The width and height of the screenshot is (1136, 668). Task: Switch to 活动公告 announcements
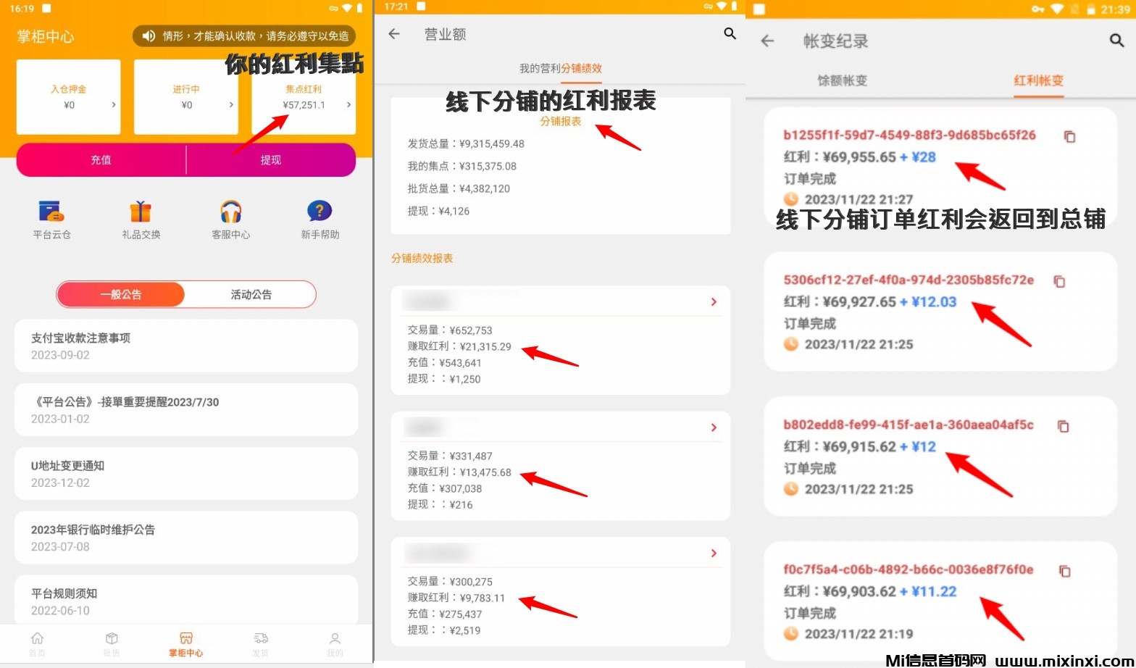tap(251, 294)
